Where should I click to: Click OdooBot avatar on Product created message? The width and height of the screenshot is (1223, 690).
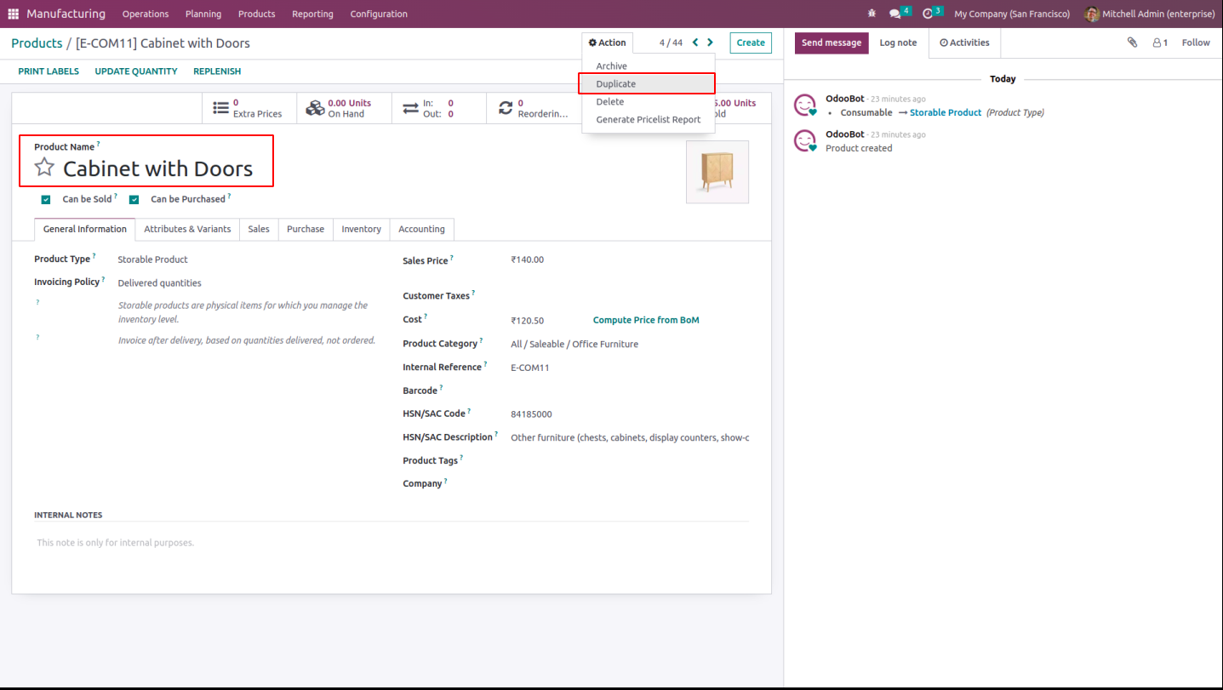[805, 140]
